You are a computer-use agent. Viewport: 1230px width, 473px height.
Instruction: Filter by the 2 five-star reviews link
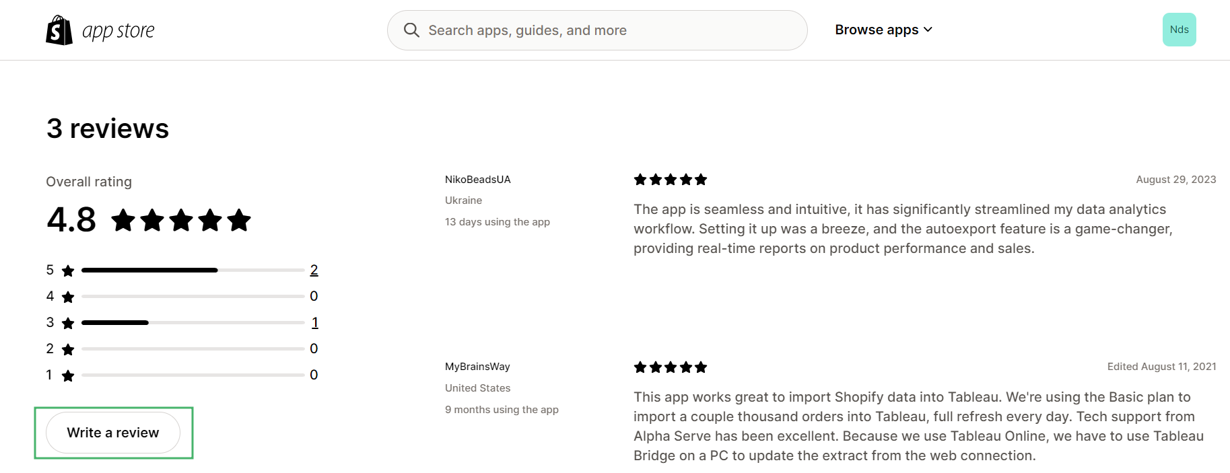314,270
